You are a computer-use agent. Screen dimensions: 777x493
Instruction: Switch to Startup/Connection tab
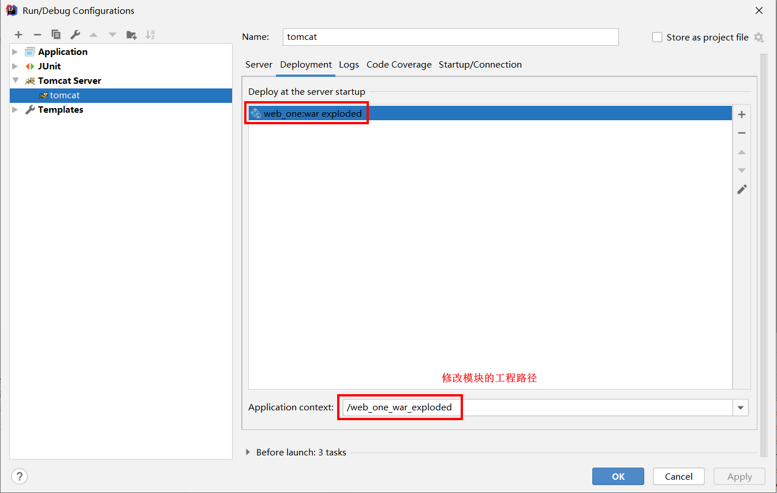(480, 65)
